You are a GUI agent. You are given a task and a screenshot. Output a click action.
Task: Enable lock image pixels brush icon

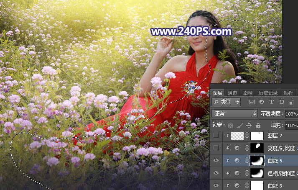coord(239,125)
